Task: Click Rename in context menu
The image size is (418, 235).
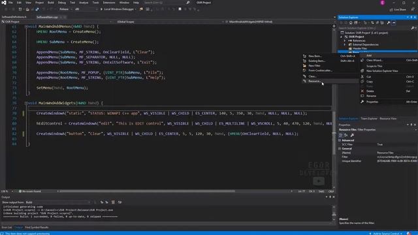Action: pyautogui.click(x=389, y=96)
